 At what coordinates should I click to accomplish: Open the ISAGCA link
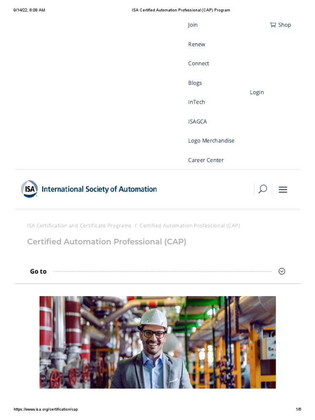[x=197, y=121]
